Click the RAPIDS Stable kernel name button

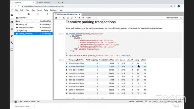point(172,18)
